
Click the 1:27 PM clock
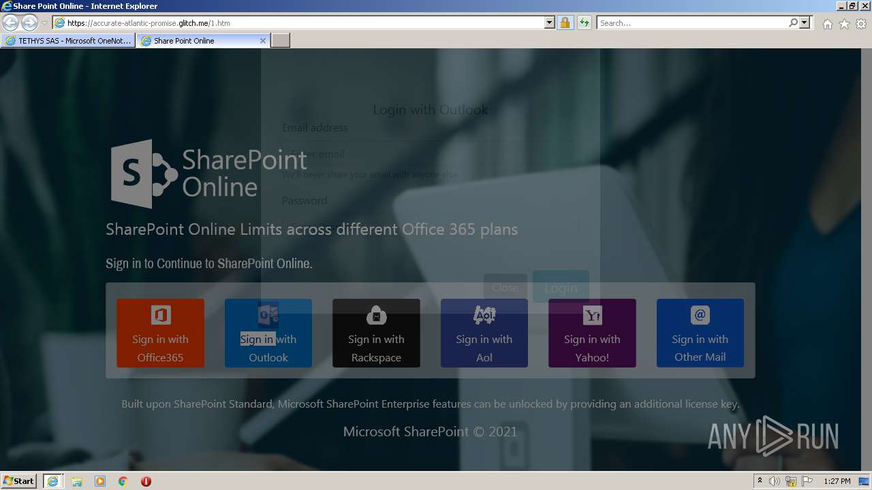click(837, 481)
